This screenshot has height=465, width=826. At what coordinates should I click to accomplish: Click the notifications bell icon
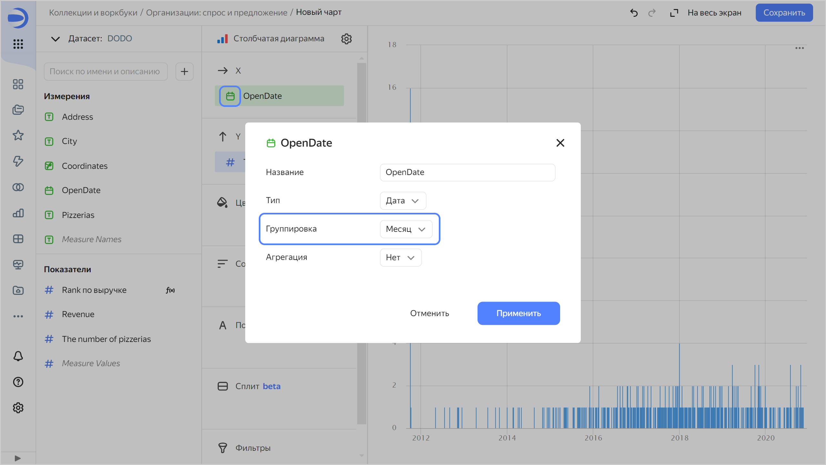(18, 356)
